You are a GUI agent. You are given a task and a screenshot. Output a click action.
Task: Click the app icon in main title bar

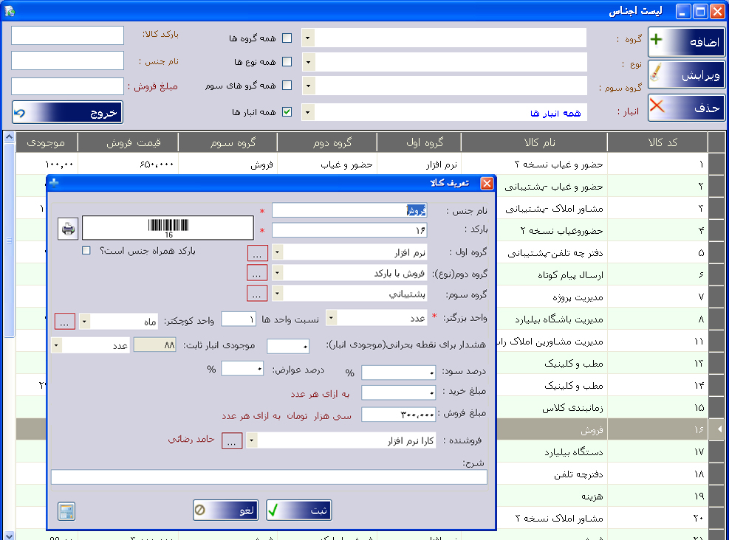10,11
